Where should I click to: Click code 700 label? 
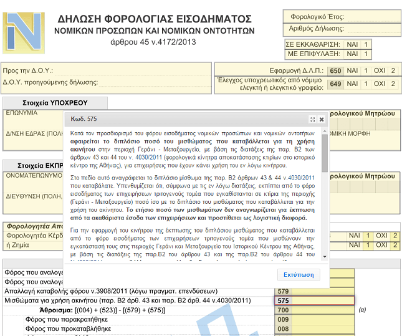[283, 310]
